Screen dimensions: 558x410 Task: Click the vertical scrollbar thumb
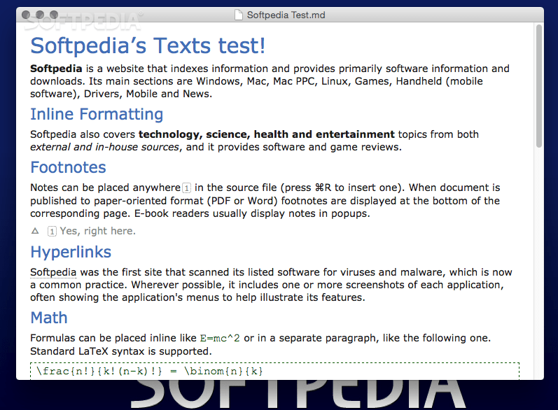pyautogui.click(x=539, y=86)
